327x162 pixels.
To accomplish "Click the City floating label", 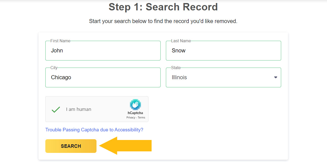I will [x=54, y=68].
